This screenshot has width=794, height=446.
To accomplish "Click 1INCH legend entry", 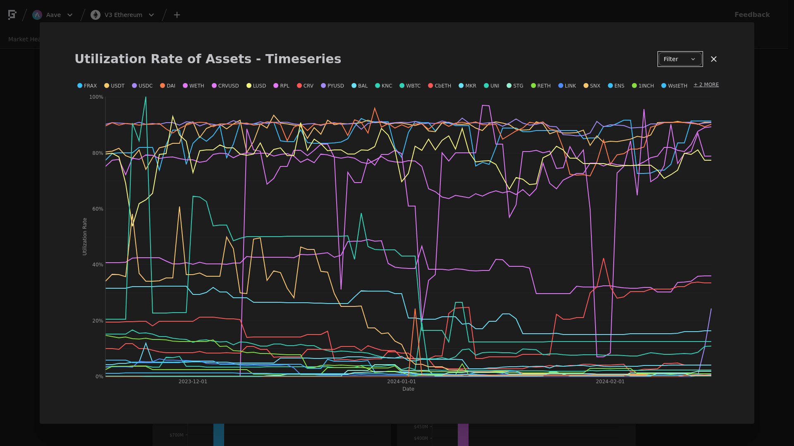I will [x=643, y=86].
